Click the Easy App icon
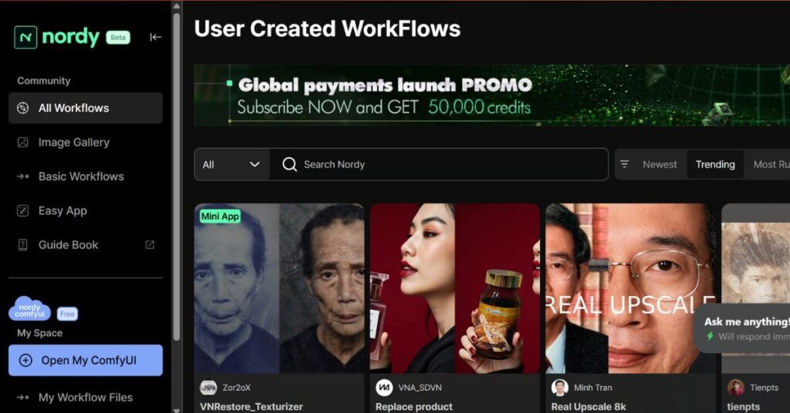 (22, 211)
